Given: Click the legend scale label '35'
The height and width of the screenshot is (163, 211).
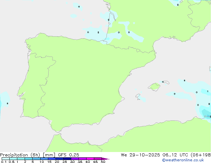Looking at the screenshot, I should pyautogui.click(x=80, y=162).
